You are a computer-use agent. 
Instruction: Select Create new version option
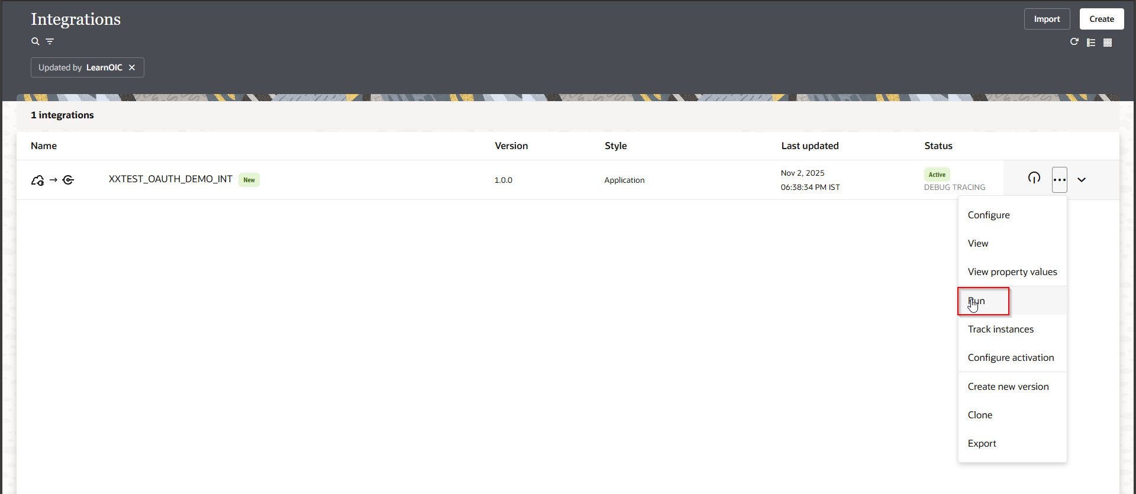[x=1008, y=387]
